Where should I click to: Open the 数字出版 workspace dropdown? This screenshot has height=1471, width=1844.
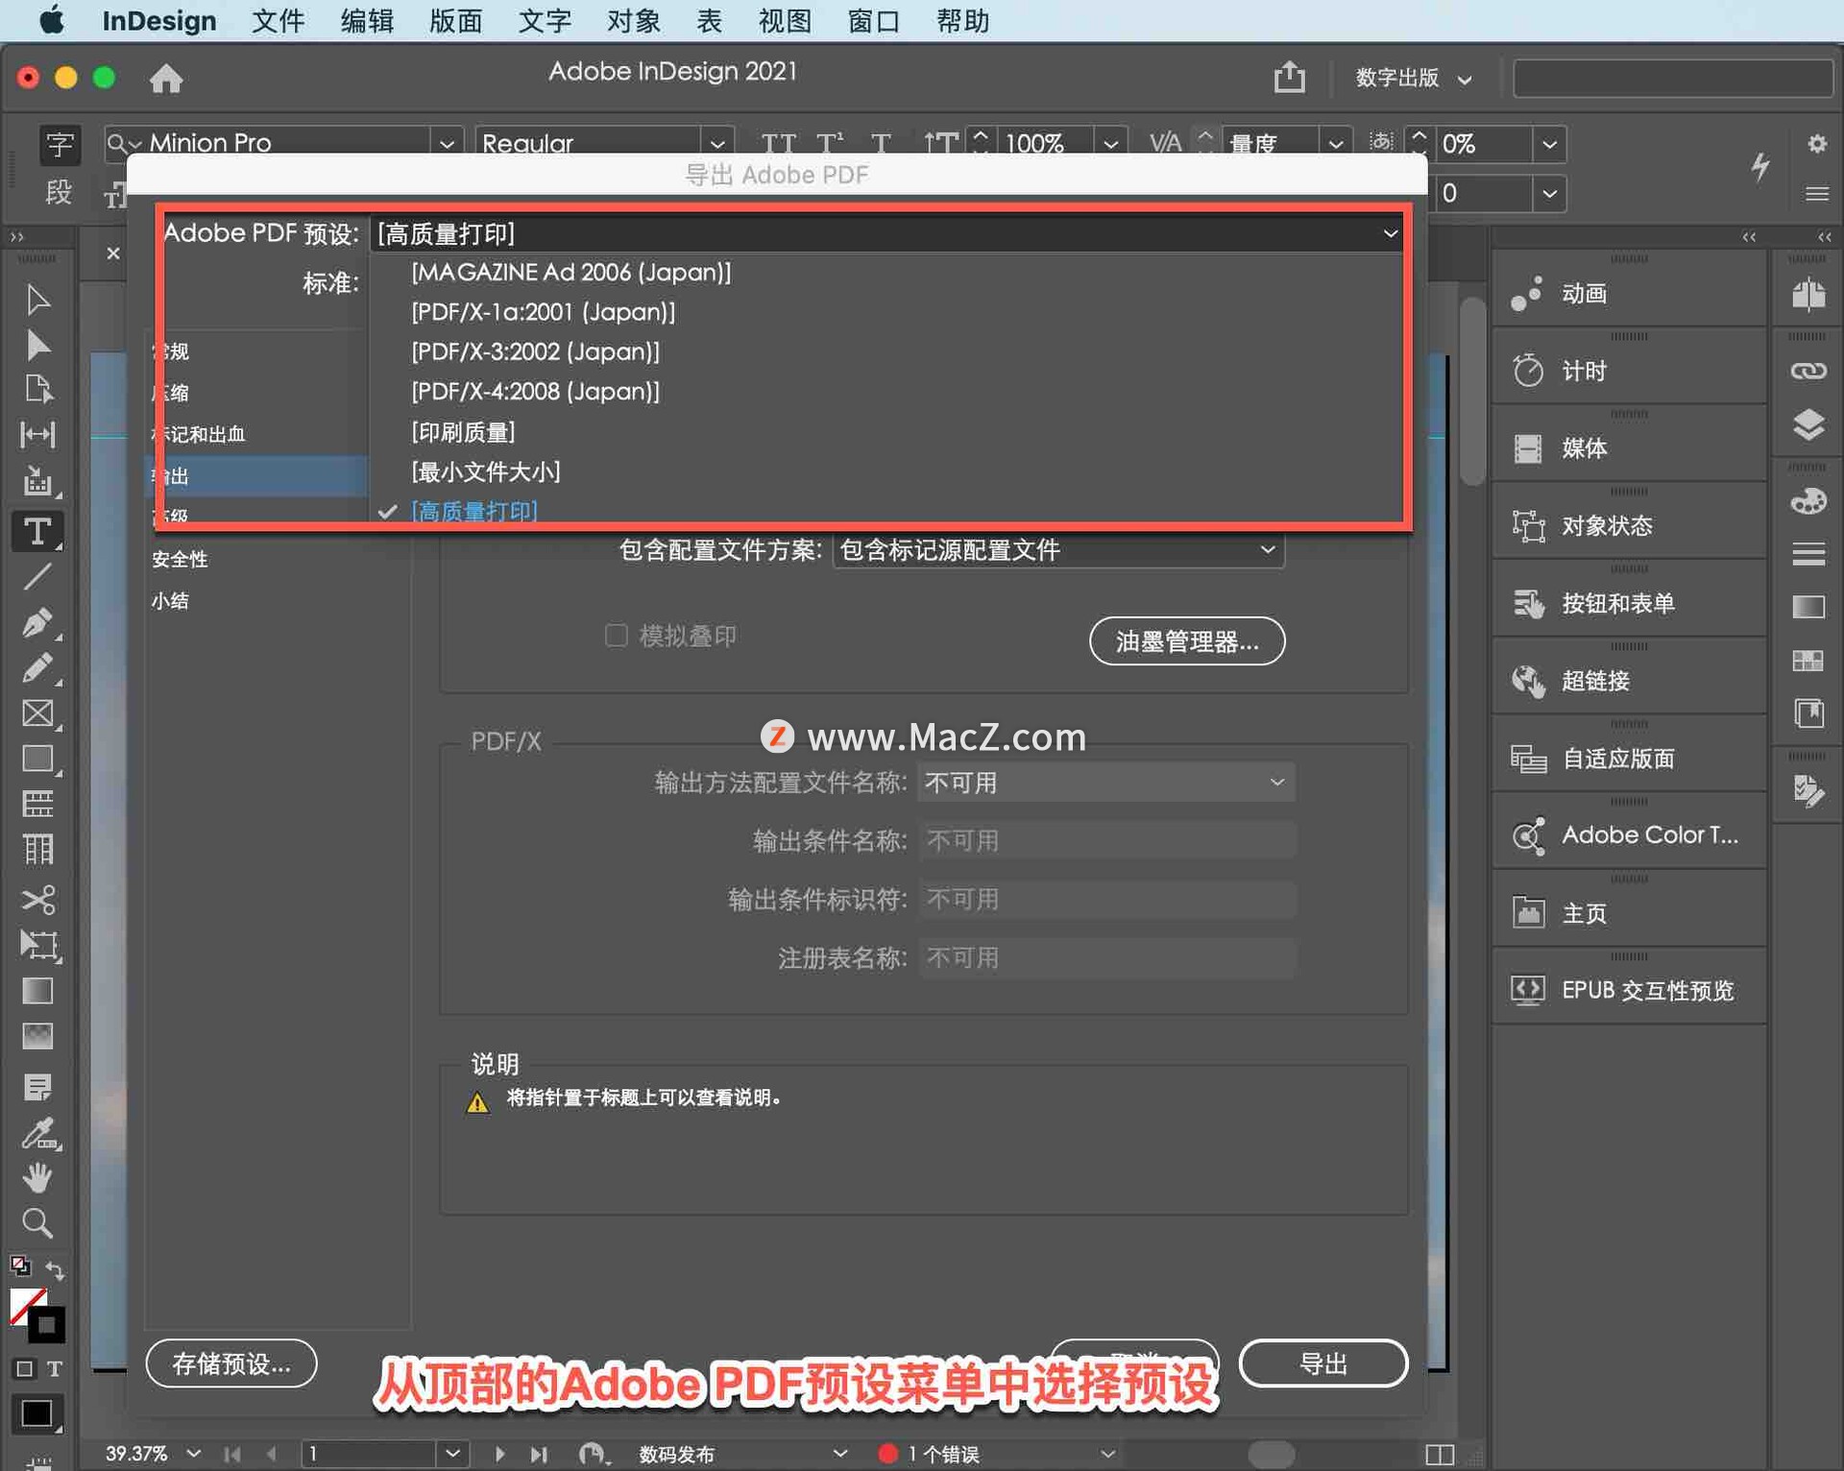[x=1413, y=78]
